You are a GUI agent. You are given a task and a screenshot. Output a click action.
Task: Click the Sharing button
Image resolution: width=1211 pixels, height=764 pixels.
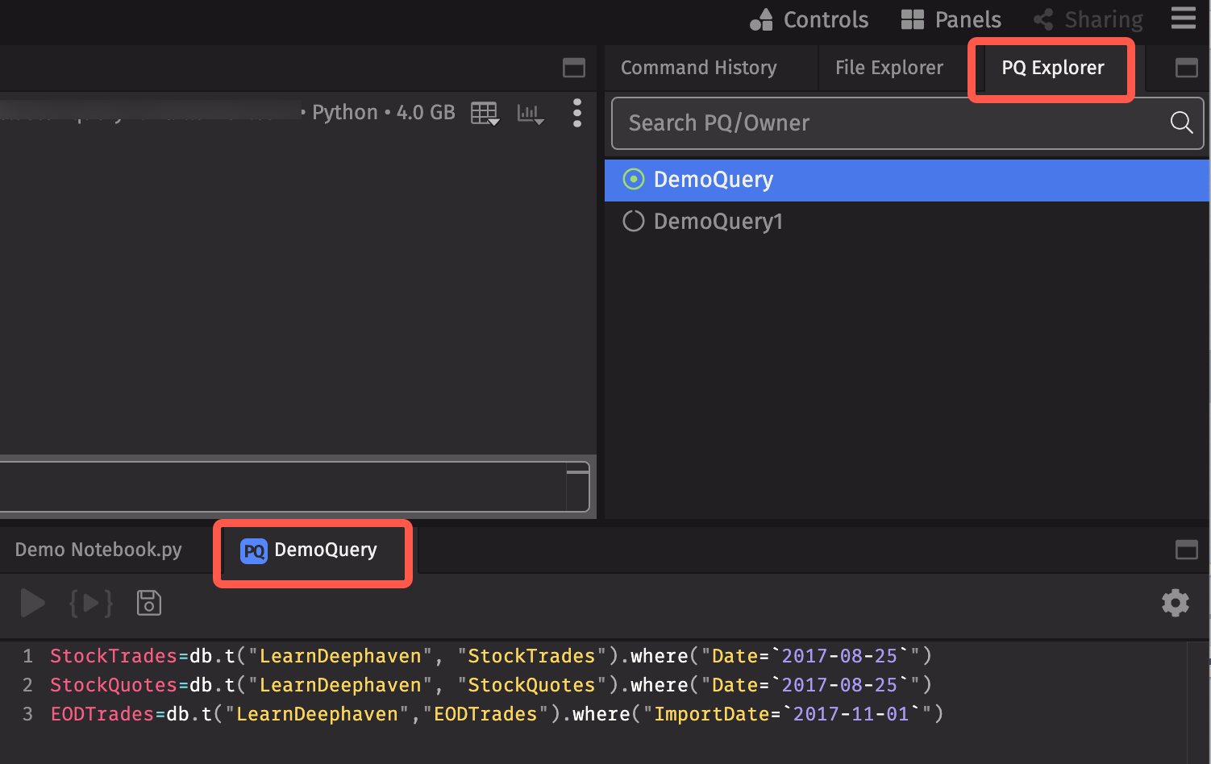(x=1088, y=19)
